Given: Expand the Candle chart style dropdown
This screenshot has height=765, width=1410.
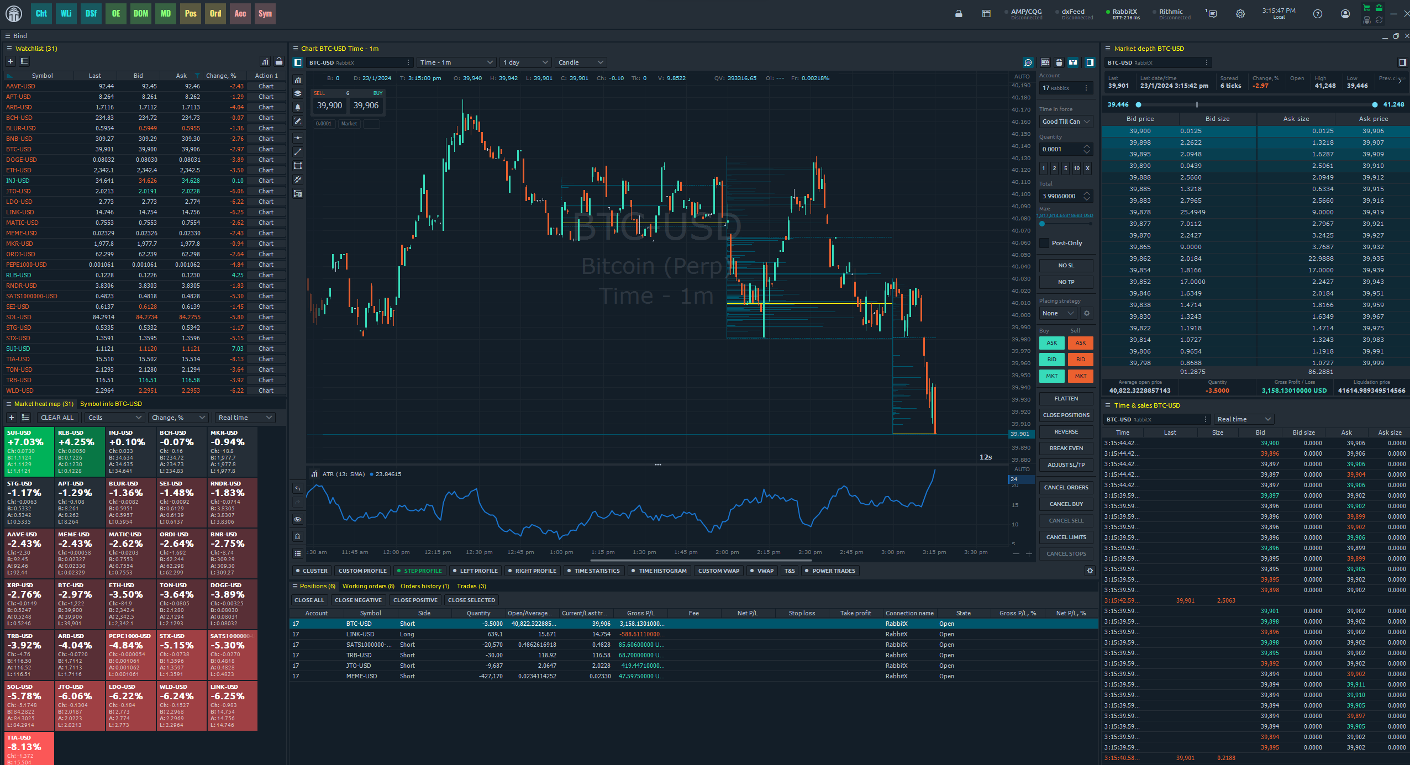Looking at the screenshot, I should pos(581,62).
